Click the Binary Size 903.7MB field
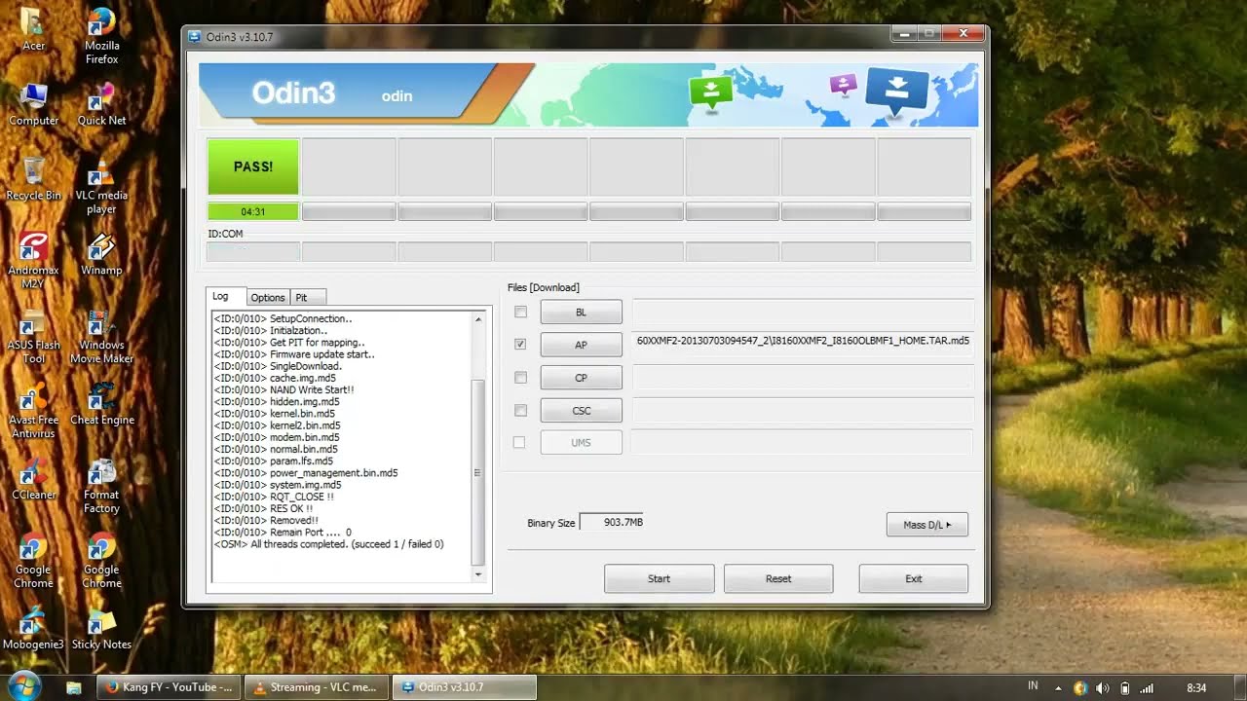This screenshot has height=701, width=1247. [612, 522]
